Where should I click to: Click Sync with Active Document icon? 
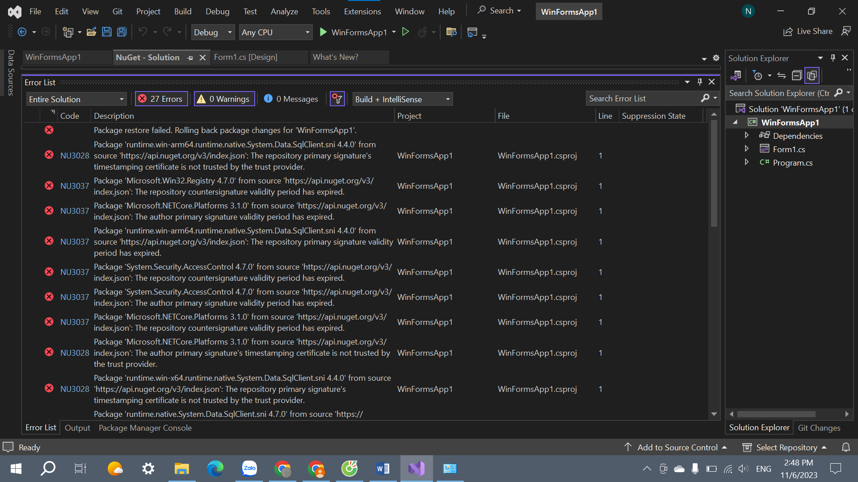(781, 75)
